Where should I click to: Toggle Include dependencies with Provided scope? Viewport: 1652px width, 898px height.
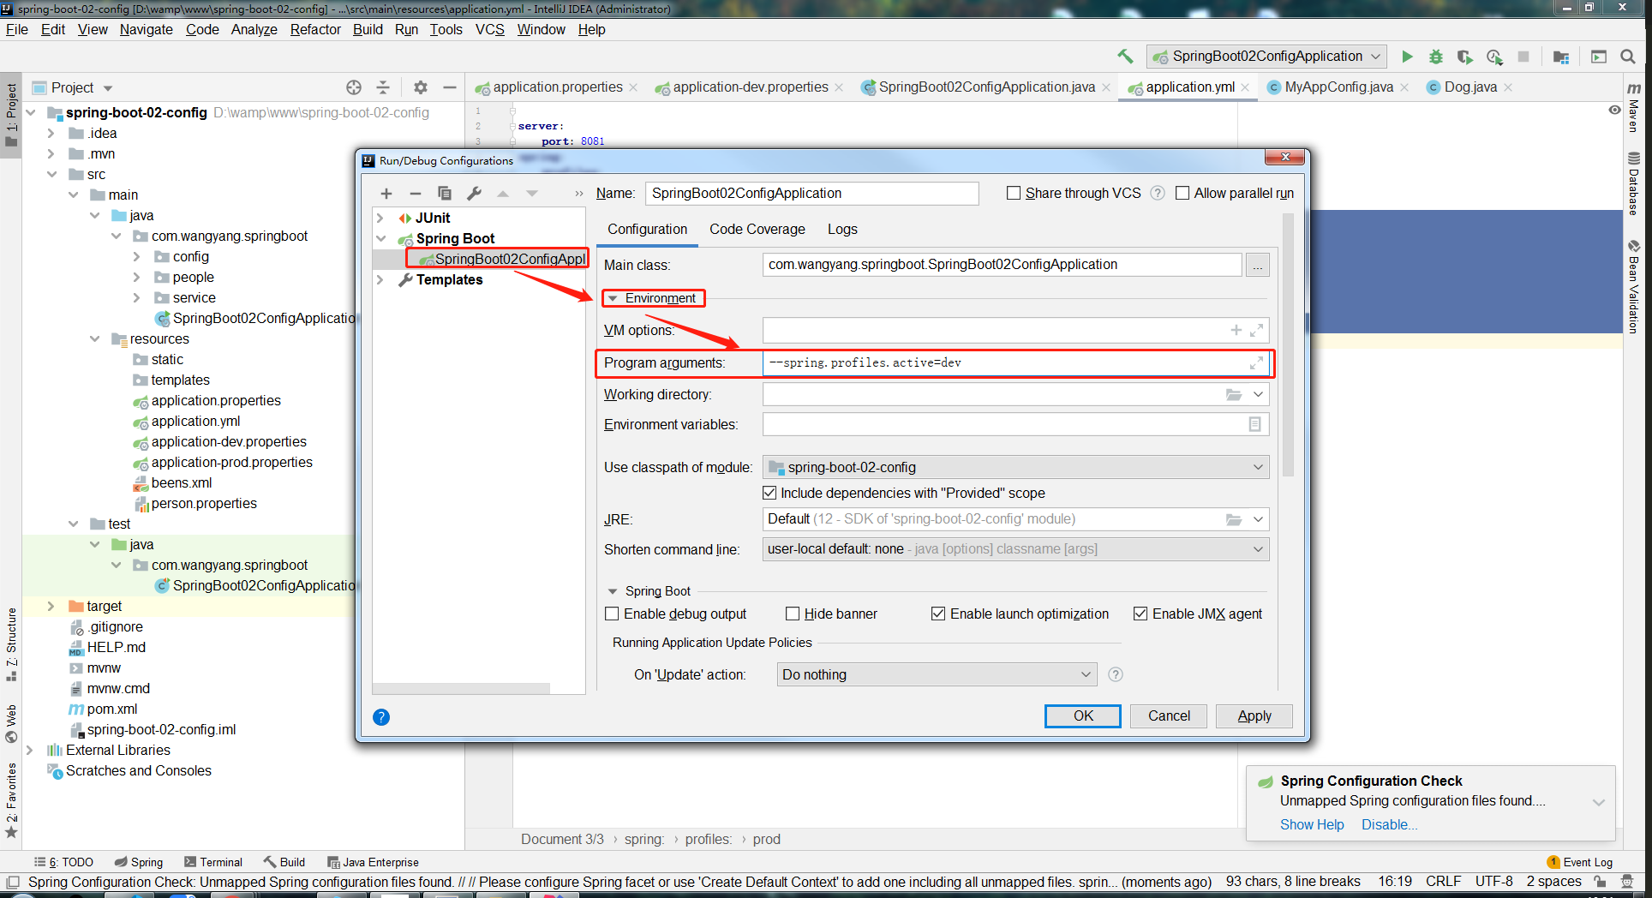pos(769,494)
